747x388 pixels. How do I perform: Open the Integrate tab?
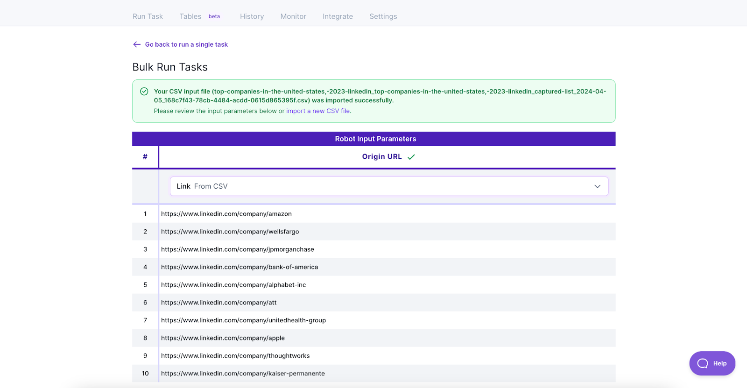(x=338, y=16)
